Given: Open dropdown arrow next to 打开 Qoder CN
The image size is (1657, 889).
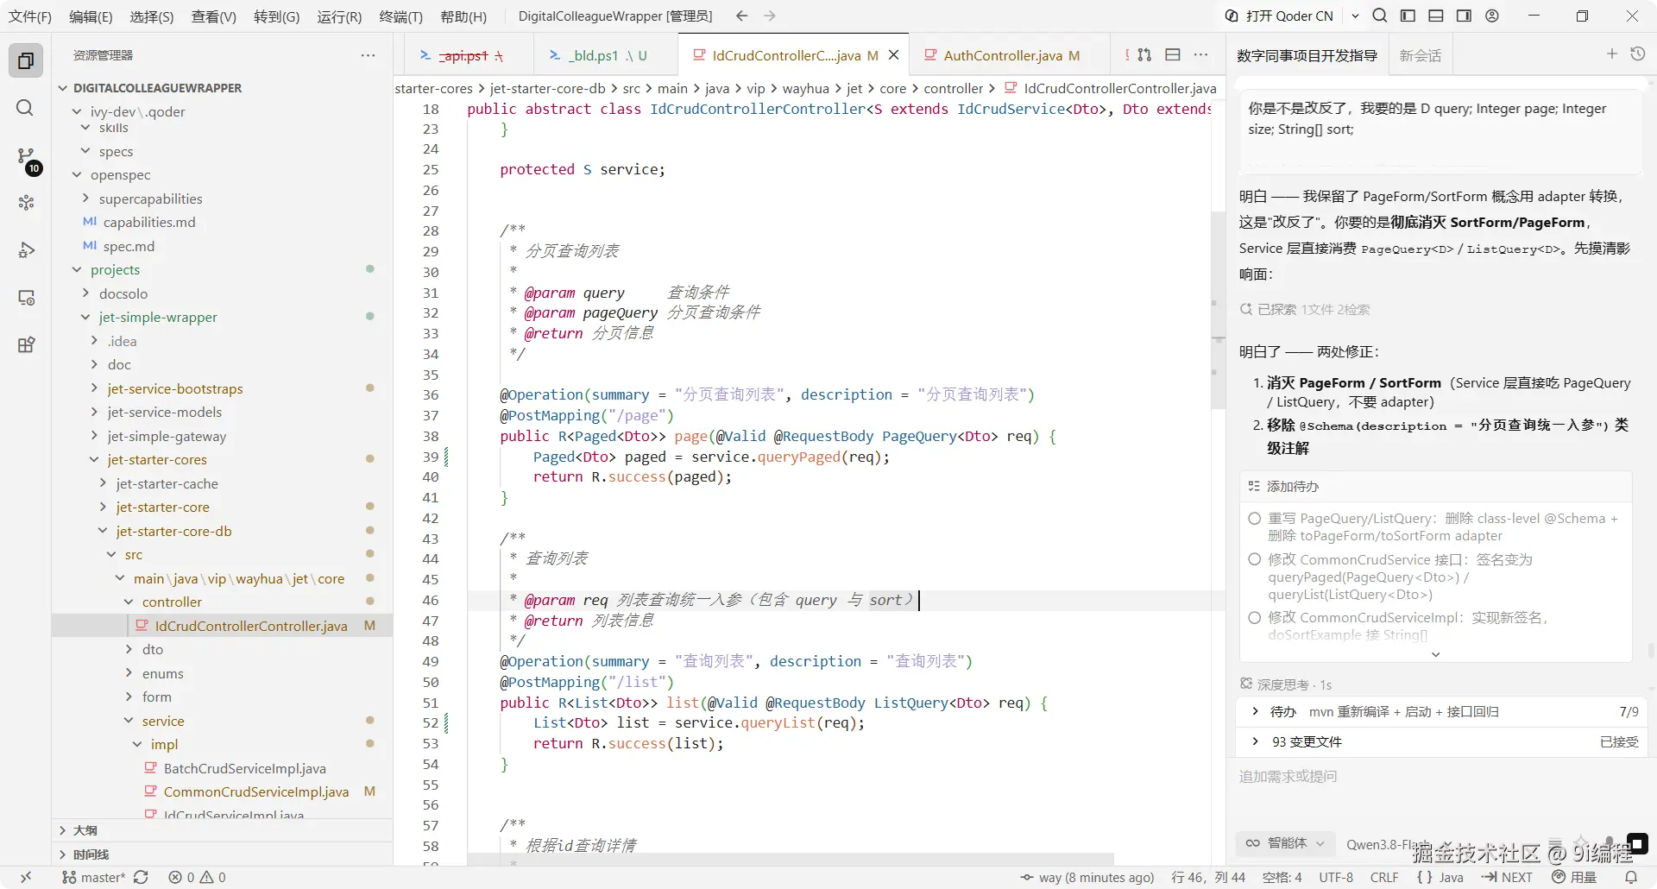Looking at the screenshot, I should click(1355, 16).
